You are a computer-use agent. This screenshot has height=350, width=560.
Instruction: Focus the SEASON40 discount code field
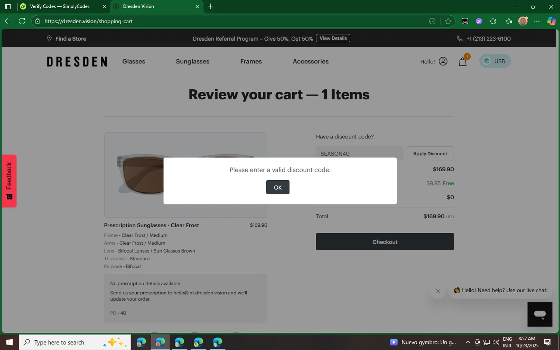359,153
